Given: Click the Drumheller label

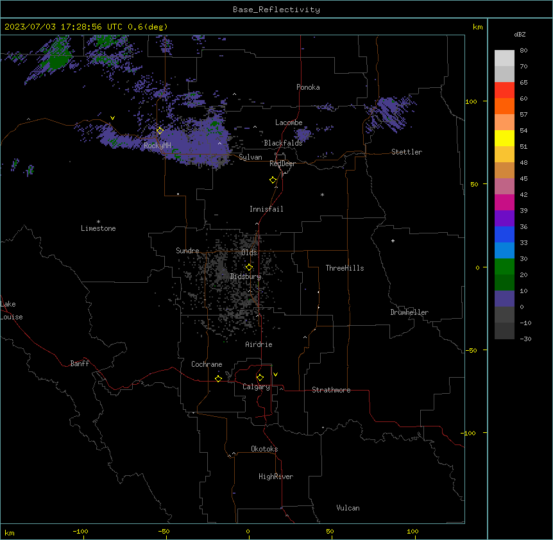Looking at the screenshot, I should click(409, 312).
